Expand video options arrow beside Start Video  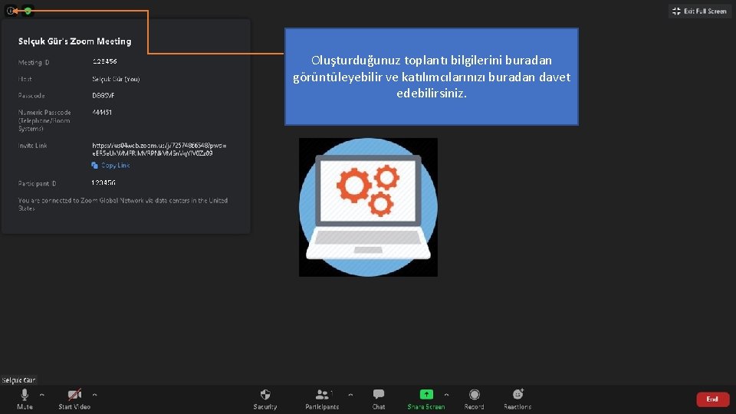tap(95, 395)
